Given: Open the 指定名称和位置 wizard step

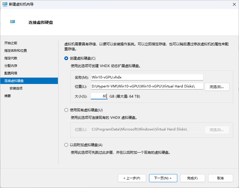Looking at the screenshot, I should coord(15,51).
